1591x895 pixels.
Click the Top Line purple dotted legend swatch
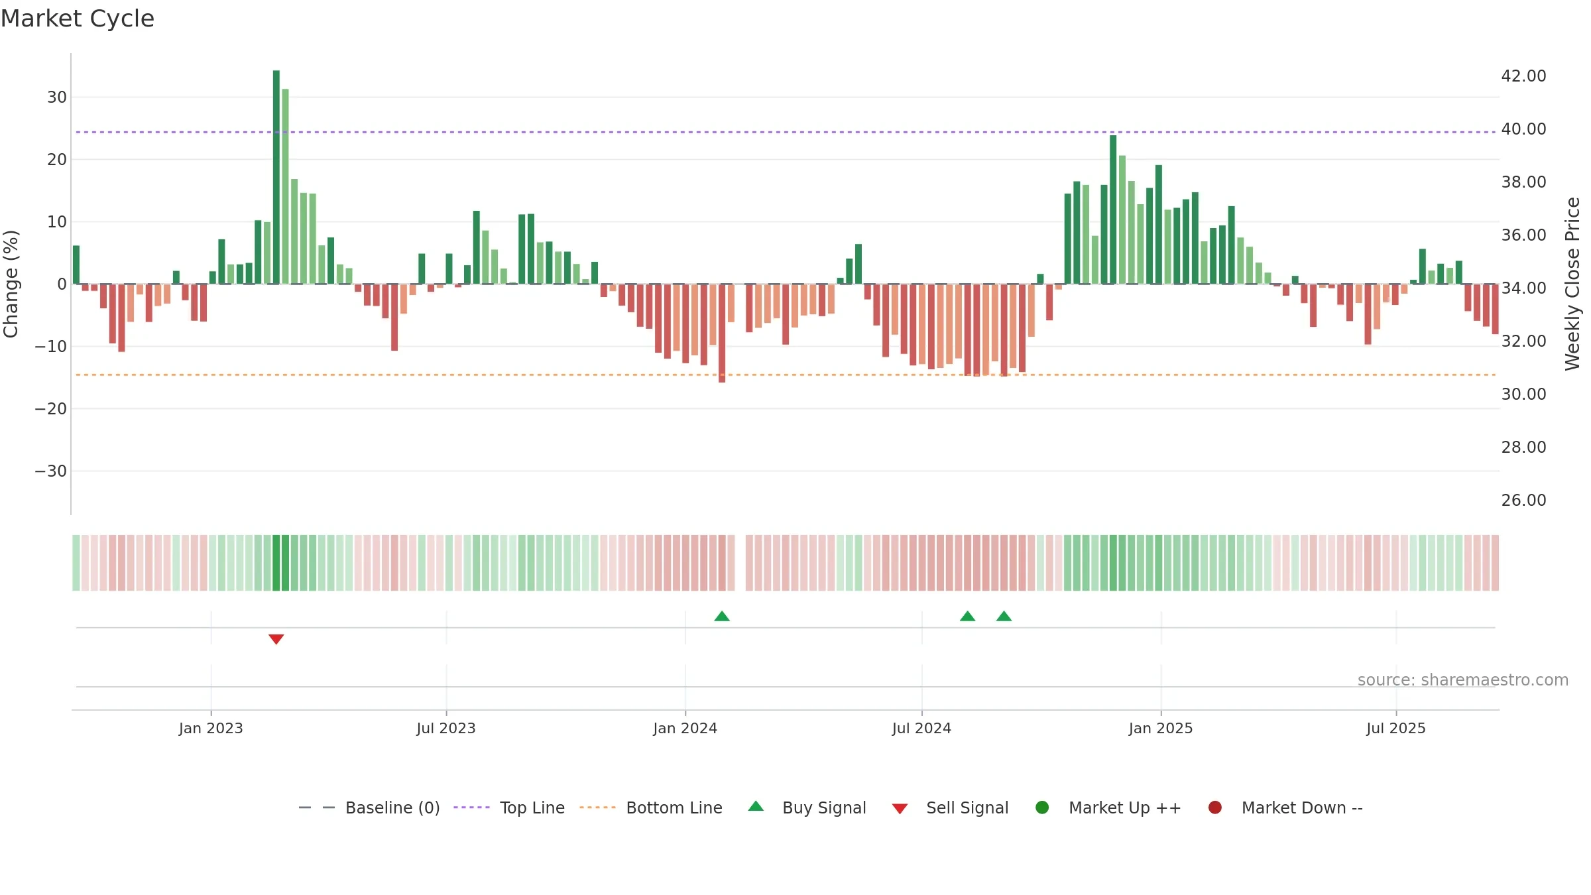click(x=471, y=807)
